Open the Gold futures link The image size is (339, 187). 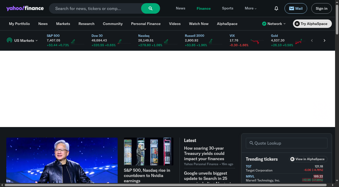(x=275, y=36)
